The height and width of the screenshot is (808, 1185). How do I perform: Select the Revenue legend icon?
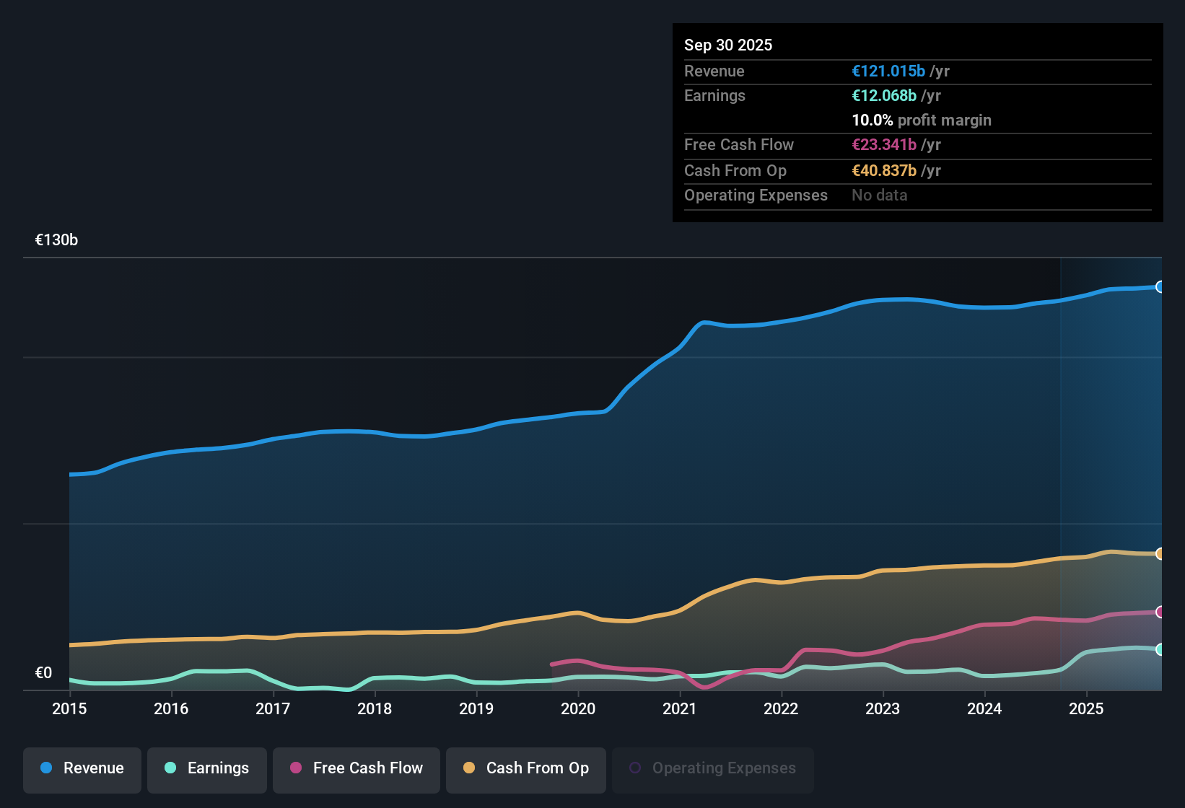[45, 768]
